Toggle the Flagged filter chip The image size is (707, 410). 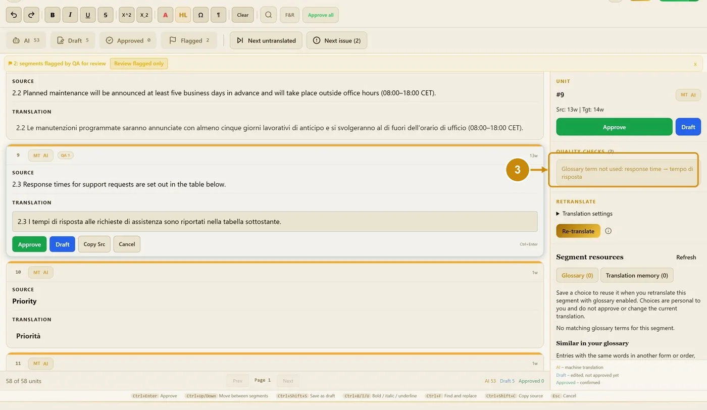click(189, 40)
